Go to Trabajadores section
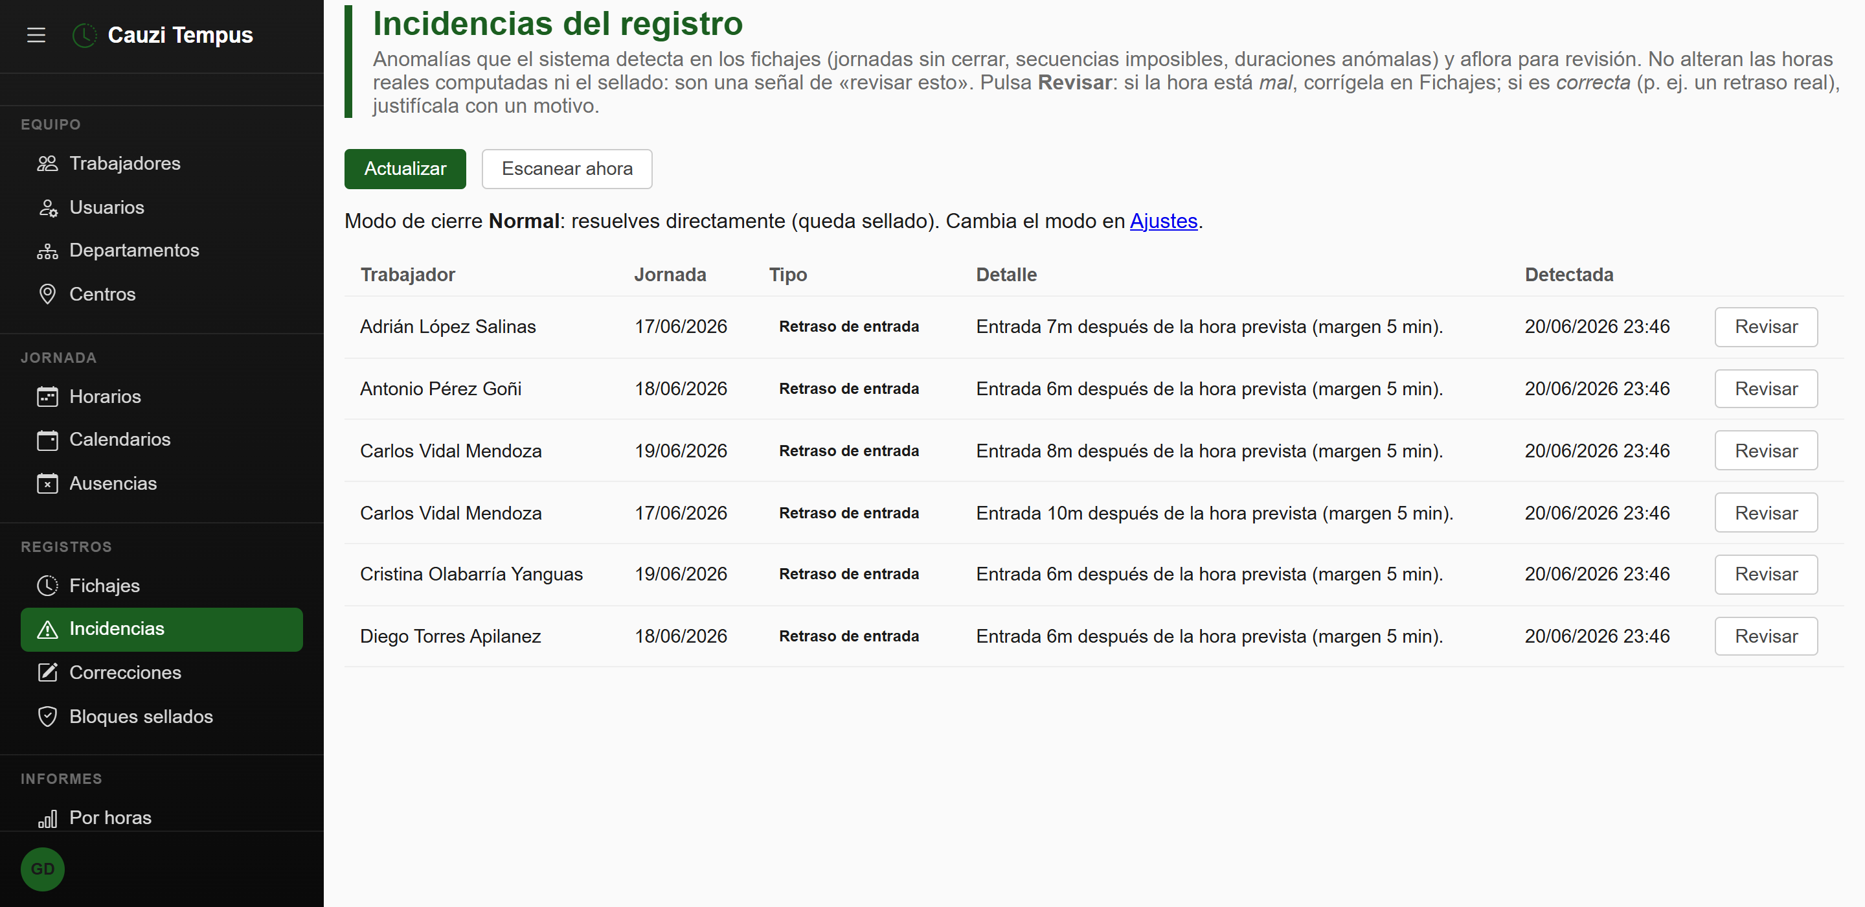The height and width of the screenshot is (907, 1865). click(161, 164)
